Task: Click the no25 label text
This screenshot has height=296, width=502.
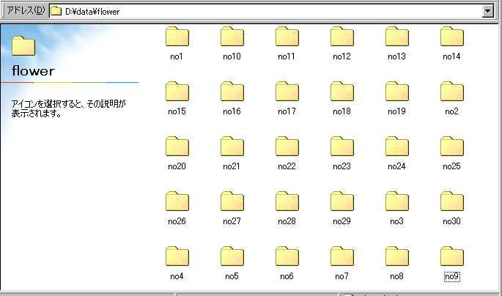Action: click(x=451, y=166)
